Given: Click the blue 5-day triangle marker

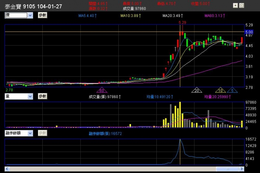Looking at the screenshot, I should click(x=232, y=90).
